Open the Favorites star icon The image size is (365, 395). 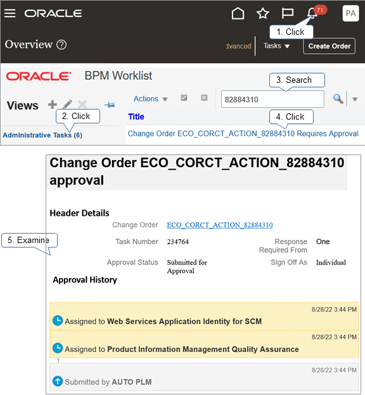[x=263, y=13]
